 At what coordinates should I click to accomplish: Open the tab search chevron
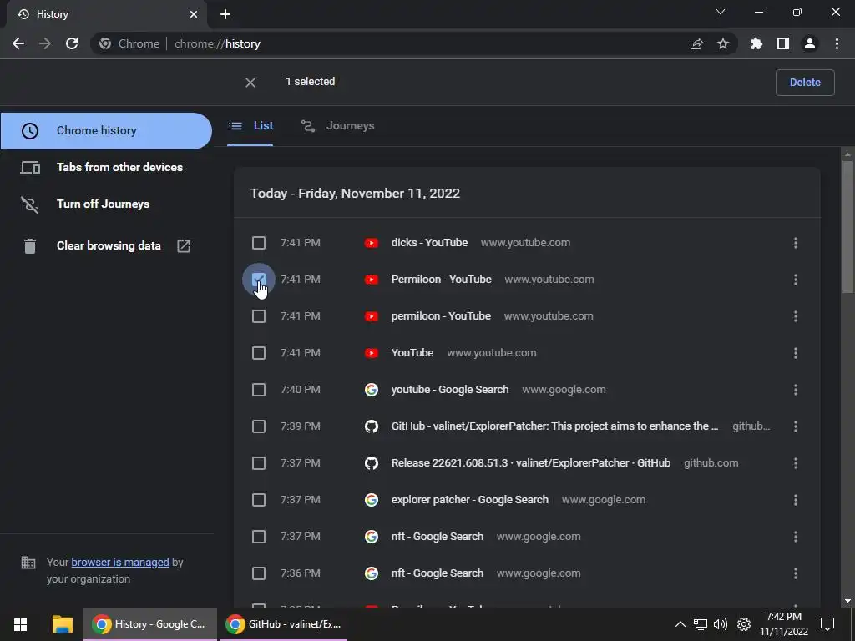coord(721,12)
